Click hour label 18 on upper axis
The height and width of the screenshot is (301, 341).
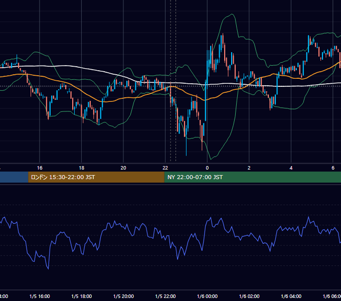tap(81, 168)
